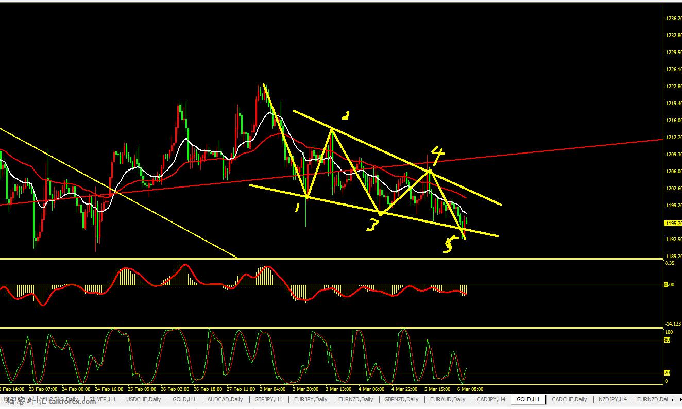This screenshot has height=409, width=682.
Task: Switch to the NZDJPY,H4 chart tab
Action: point(612,399)
